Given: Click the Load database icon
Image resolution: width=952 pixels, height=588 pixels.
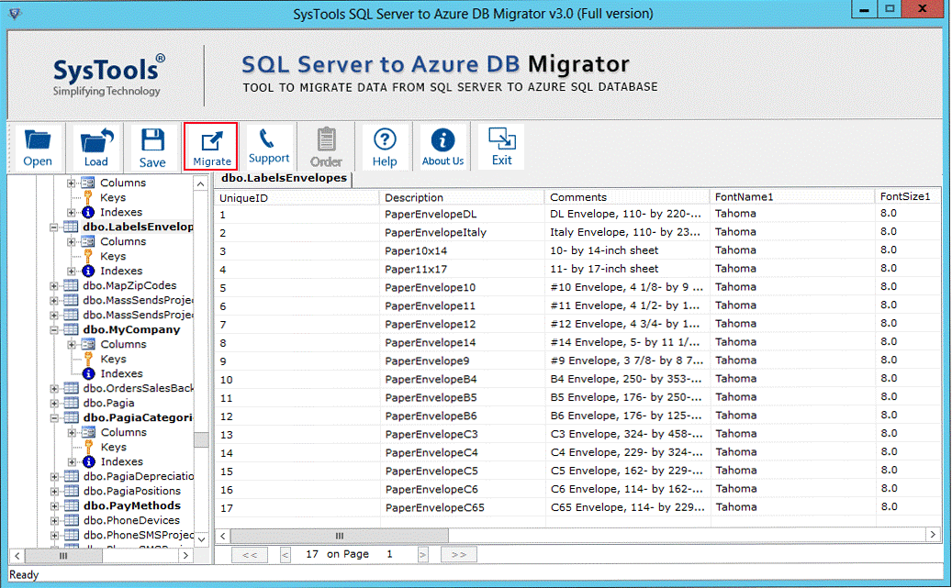Looking at the screenshot, I should 95,147.
